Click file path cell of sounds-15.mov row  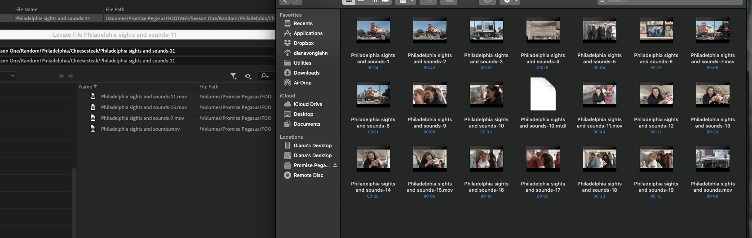pos(235,107)
